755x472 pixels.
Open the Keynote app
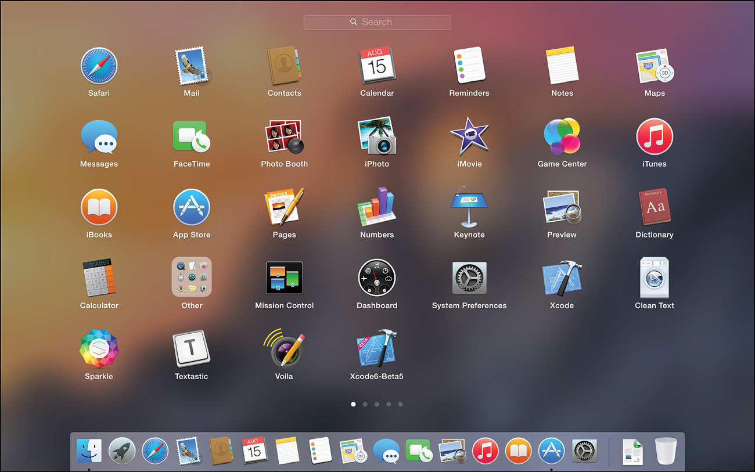click(x=469, y=207)
